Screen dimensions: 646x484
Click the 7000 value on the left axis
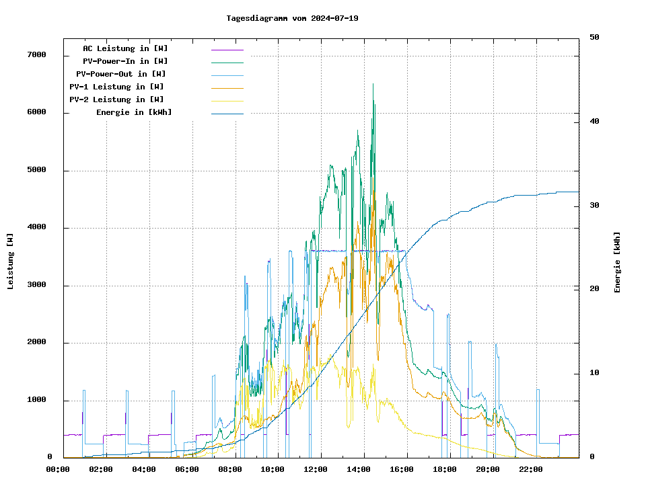coord(36,55)
